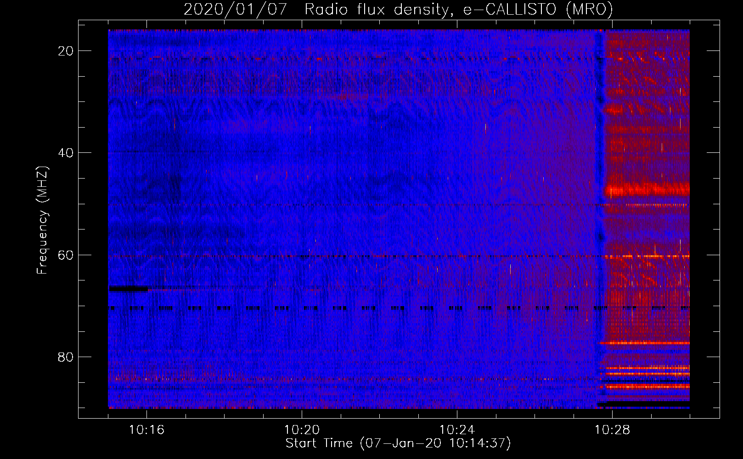Screen dimensions: 743x459
Task: Click the 20 MHz frequency tick label
Action: [x=66, y=51]
